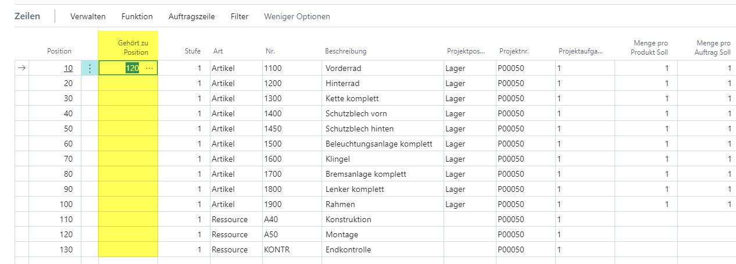Select the Hinterrad description cell
This screenshot has width=736, height=264.
point(382,83)
